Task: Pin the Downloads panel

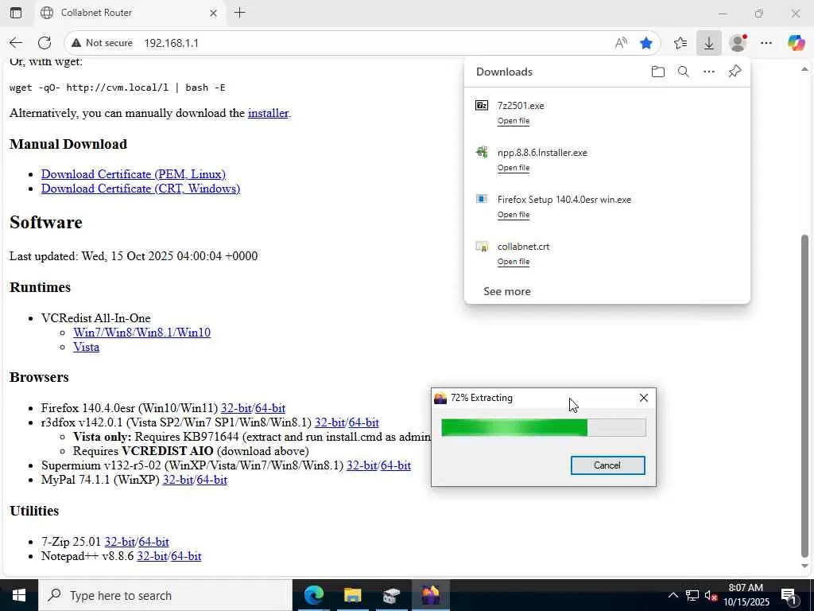Action: 735,72
